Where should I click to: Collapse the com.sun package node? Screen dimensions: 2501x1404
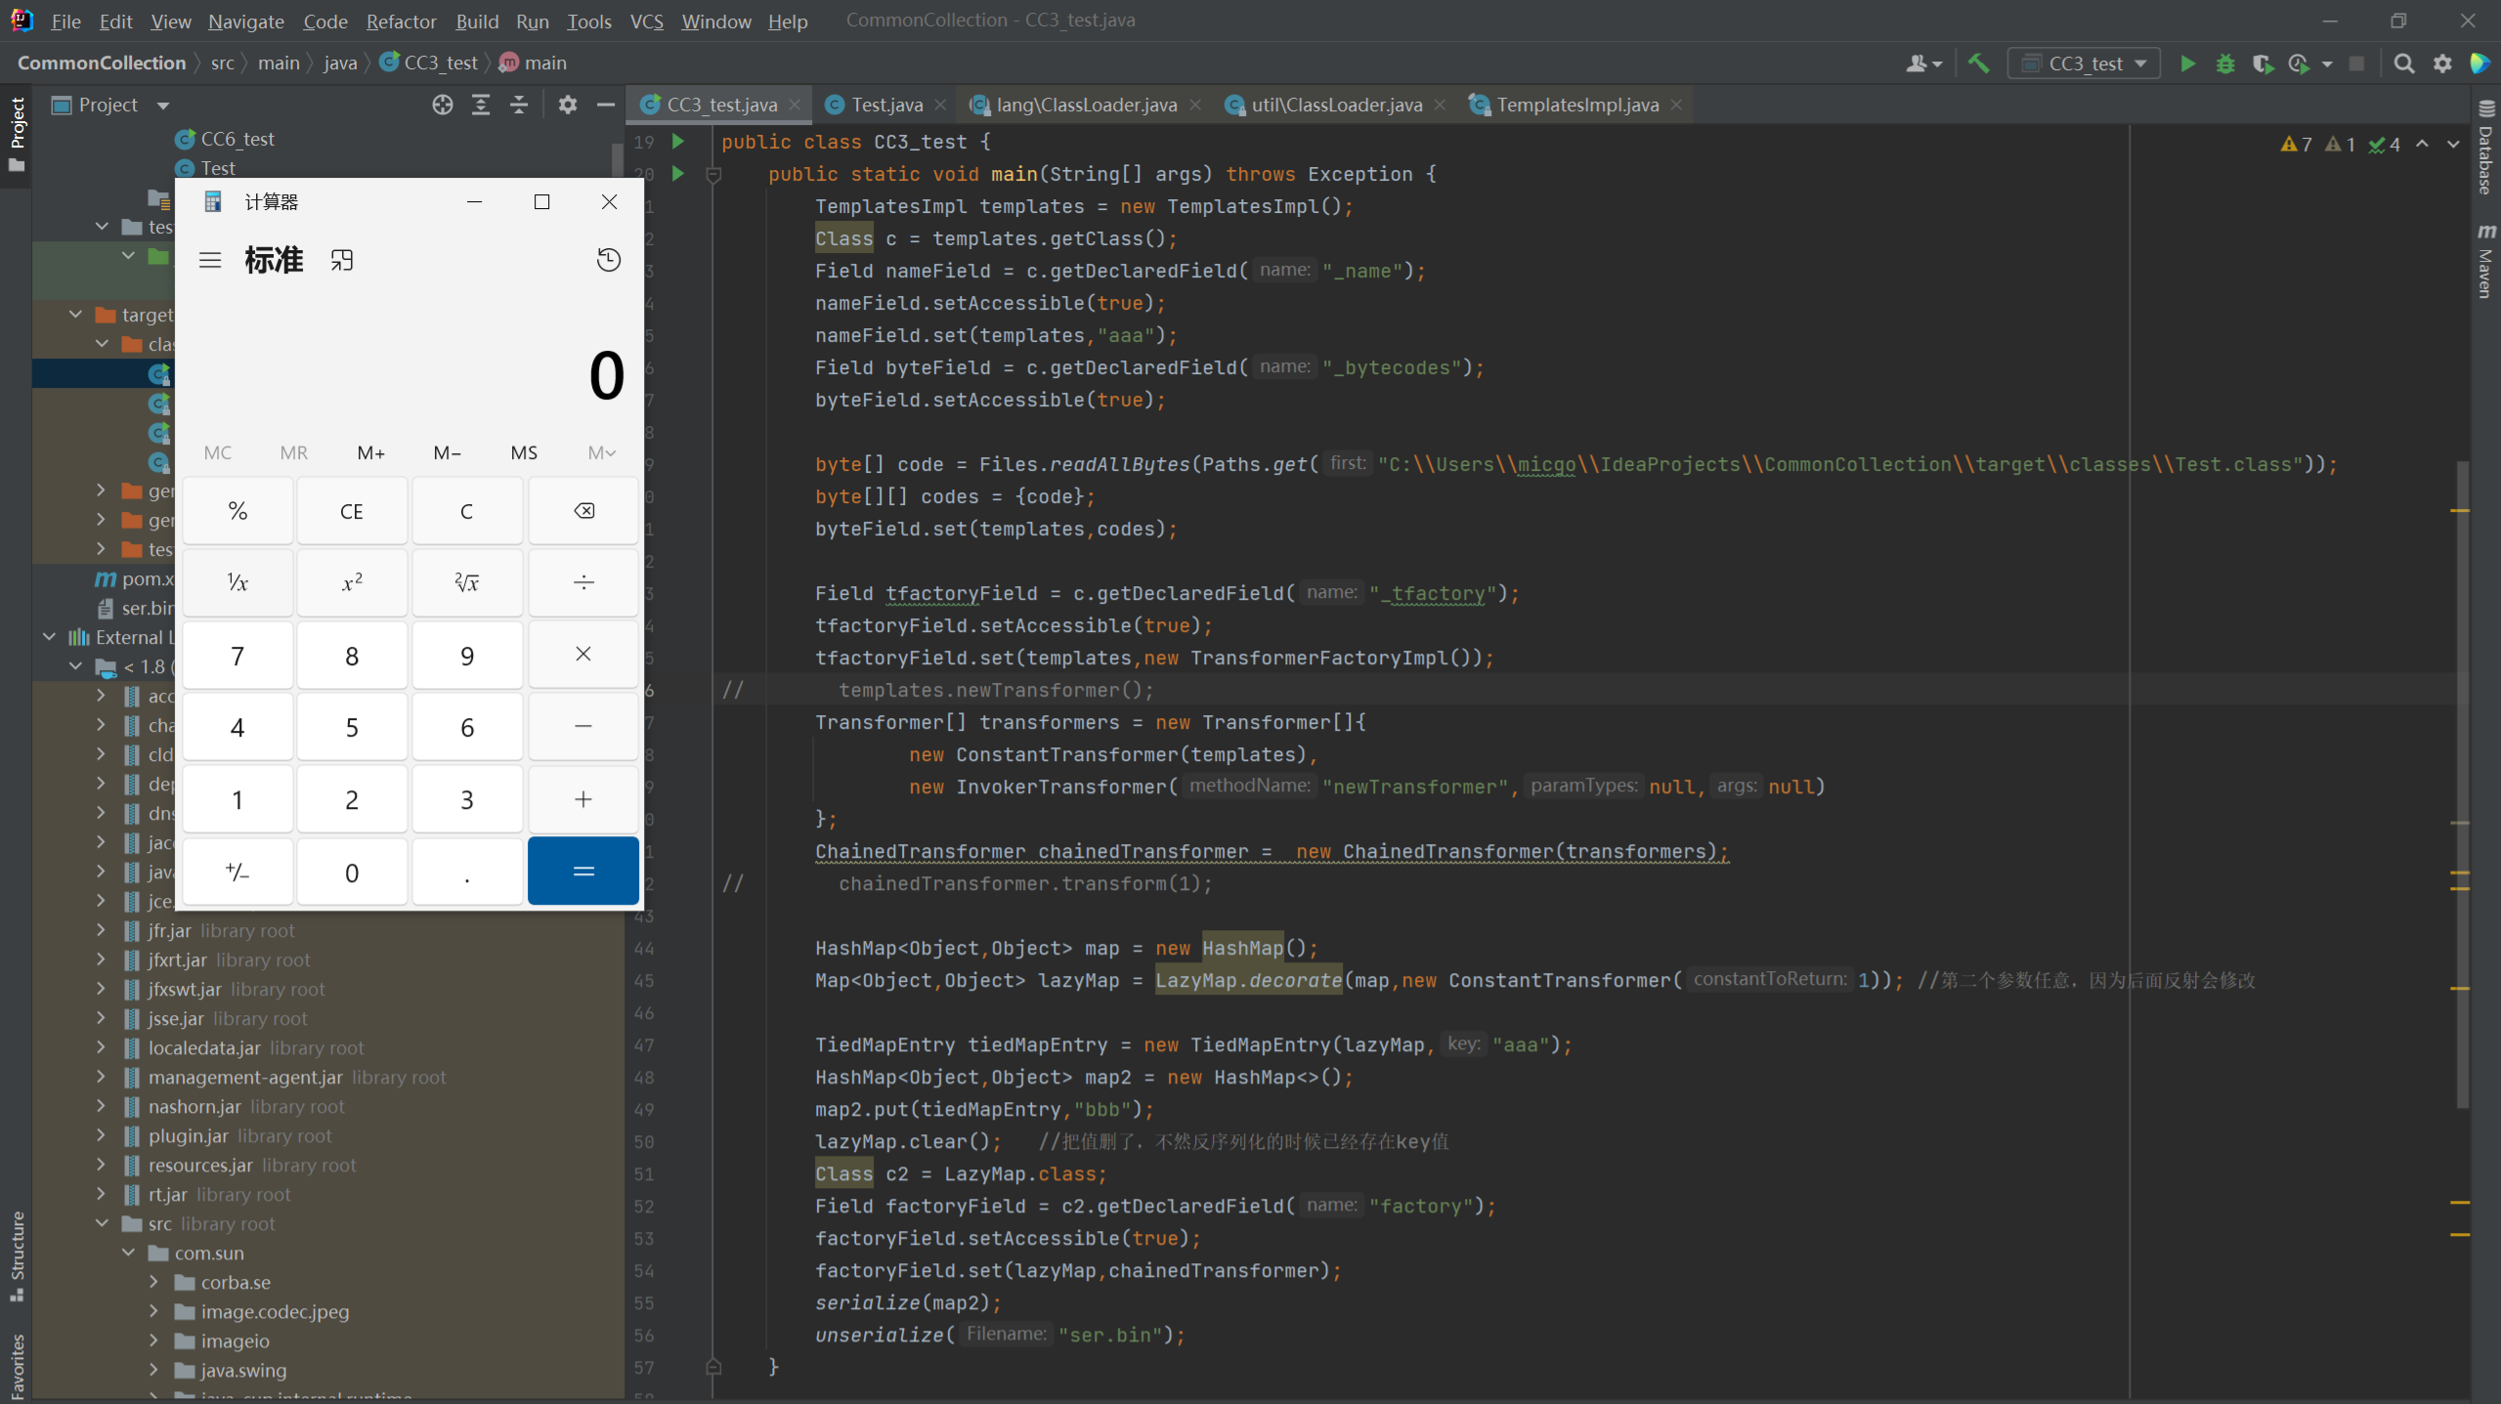pos(128,1253)
